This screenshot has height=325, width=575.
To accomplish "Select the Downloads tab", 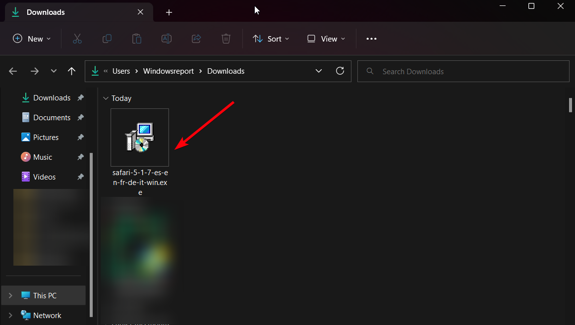I will (79, 12).
